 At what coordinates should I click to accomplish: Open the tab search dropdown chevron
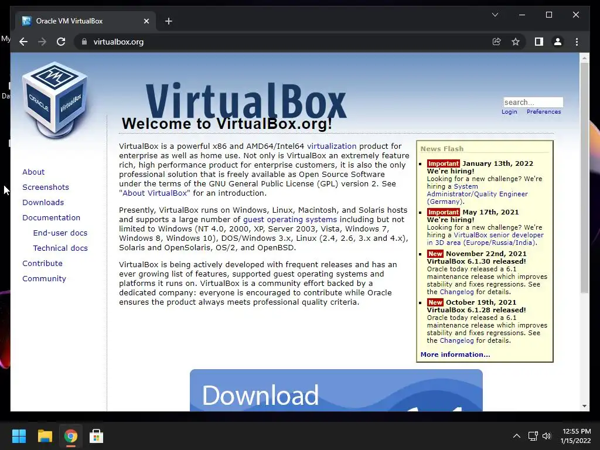point(495,15)
